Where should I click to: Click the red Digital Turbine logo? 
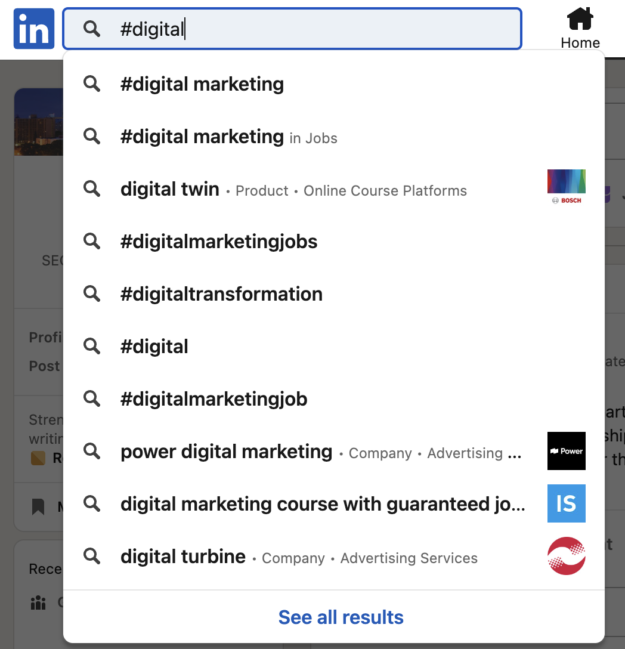[566, 555]
